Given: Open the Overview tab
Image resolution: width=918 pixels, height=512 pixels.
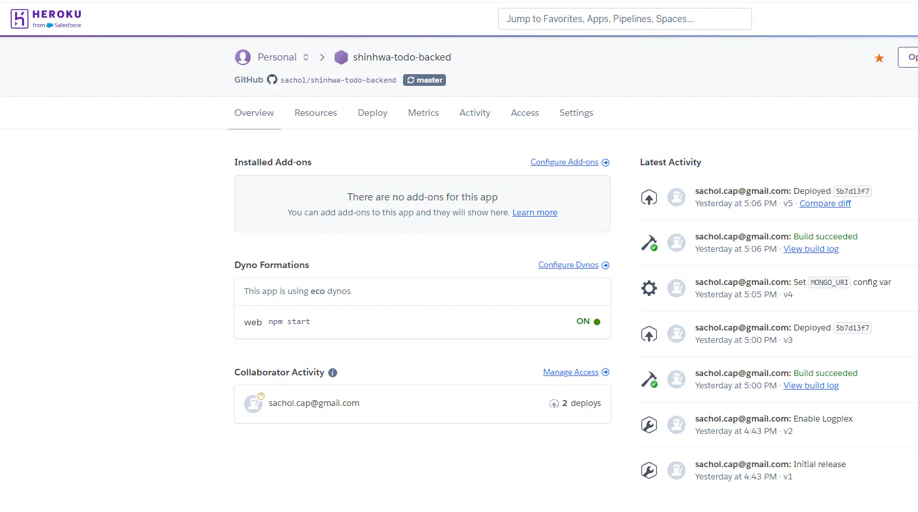Looking at the screenshot, I should [254, 113].
